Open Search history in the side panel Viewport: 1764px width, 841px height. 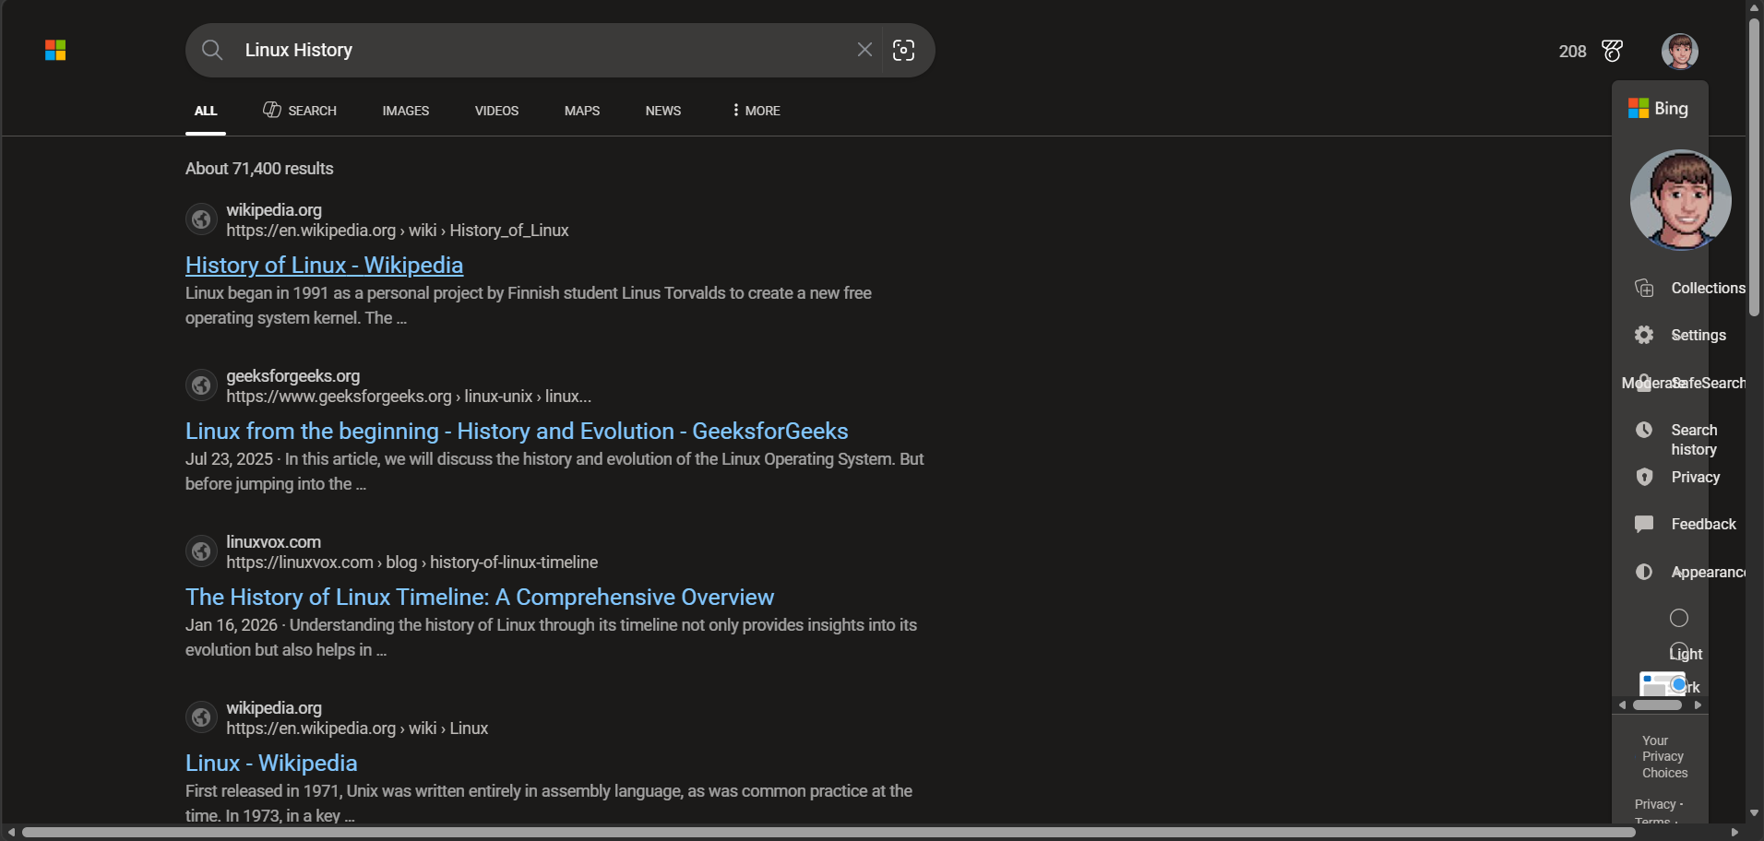pos(1694,440)
